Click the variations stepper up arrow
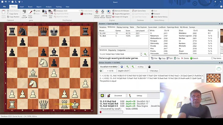This screenshot has height=125, width=223. (x=141, y=53)
